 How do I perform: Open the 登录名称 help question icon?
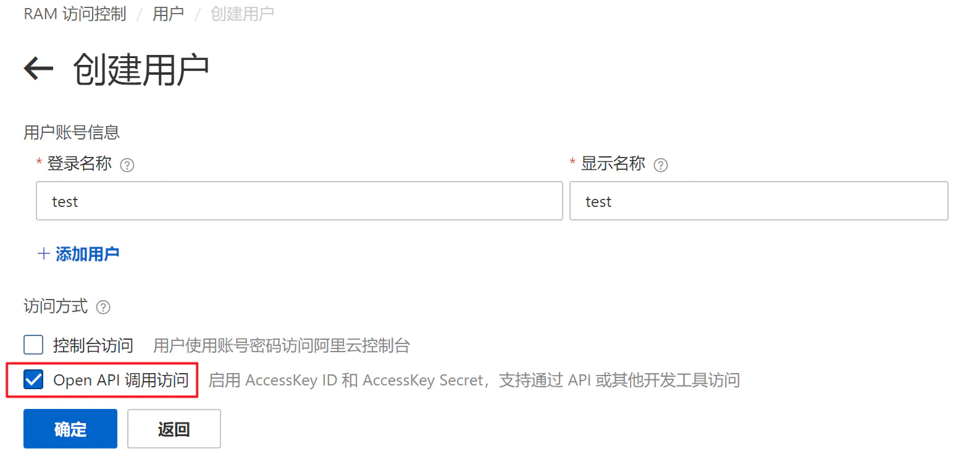[127, 165]
